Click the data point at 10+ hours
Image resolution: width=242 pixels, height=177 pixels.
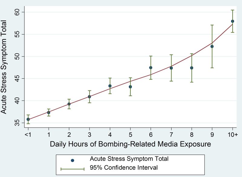232,21
